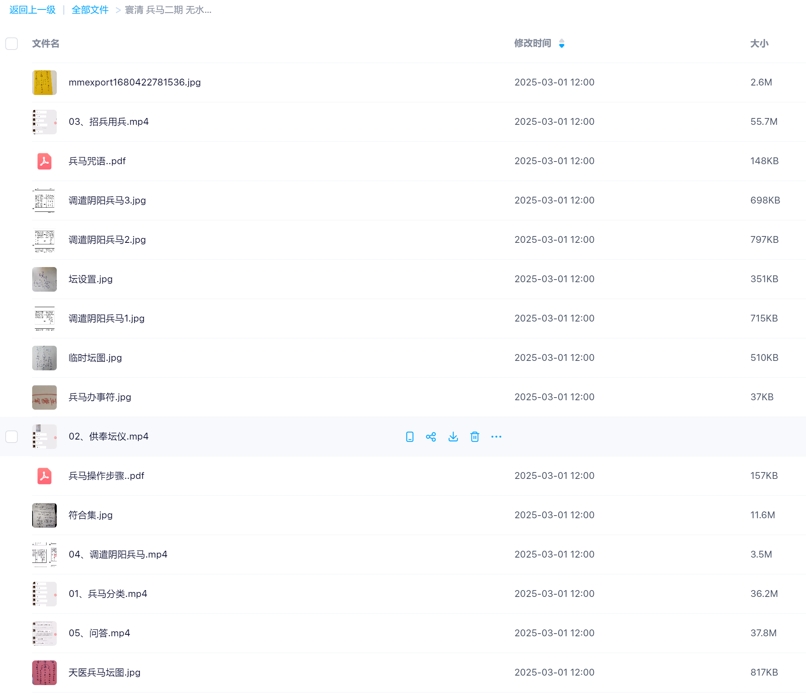Click 返回上一级 link
This screenshot has width=806, height=693.
click(32, 10)
